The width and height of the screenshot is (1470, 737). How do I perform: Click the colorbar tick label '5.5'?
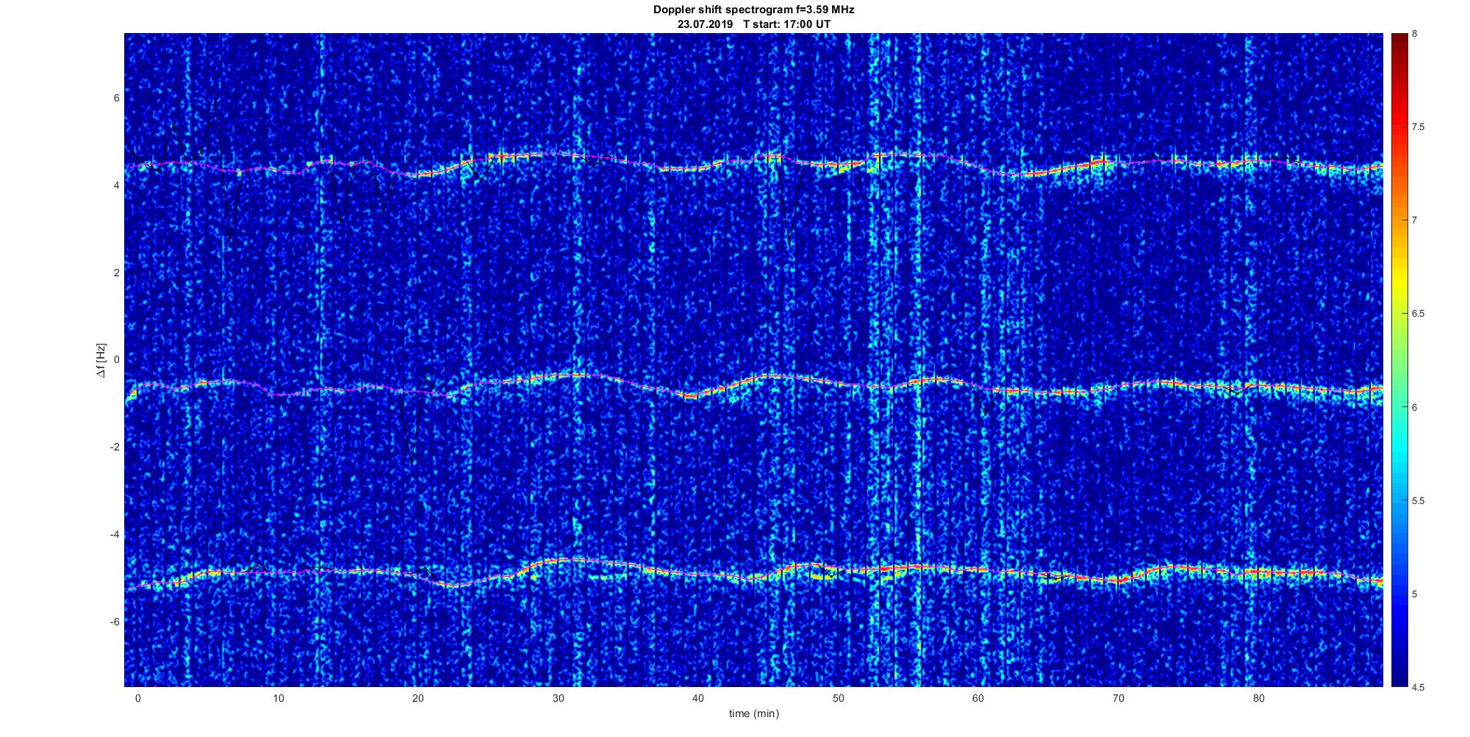1418,501
